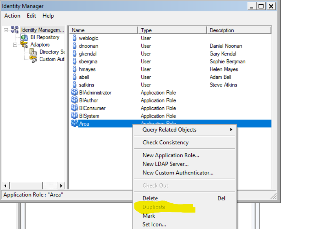Click the Sophie Bergman description cell
Viewport: 330px width, 229px height.
click(227, 62)
